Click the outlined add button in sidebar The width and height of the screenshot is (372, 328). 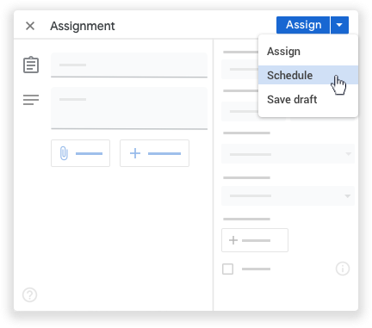click(255, 240)
